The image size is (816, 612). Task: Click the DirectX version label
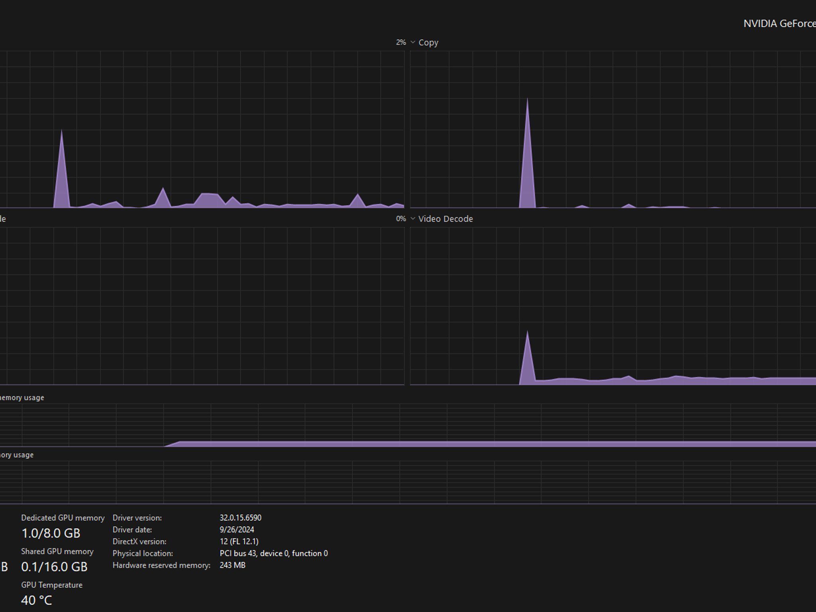[139, 541]
